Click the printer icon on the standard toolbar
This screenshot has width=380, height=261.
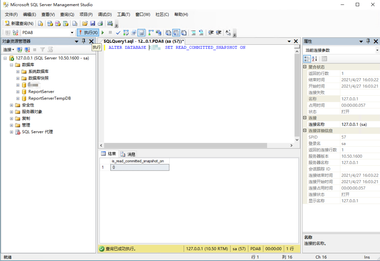tap(100, 23)
